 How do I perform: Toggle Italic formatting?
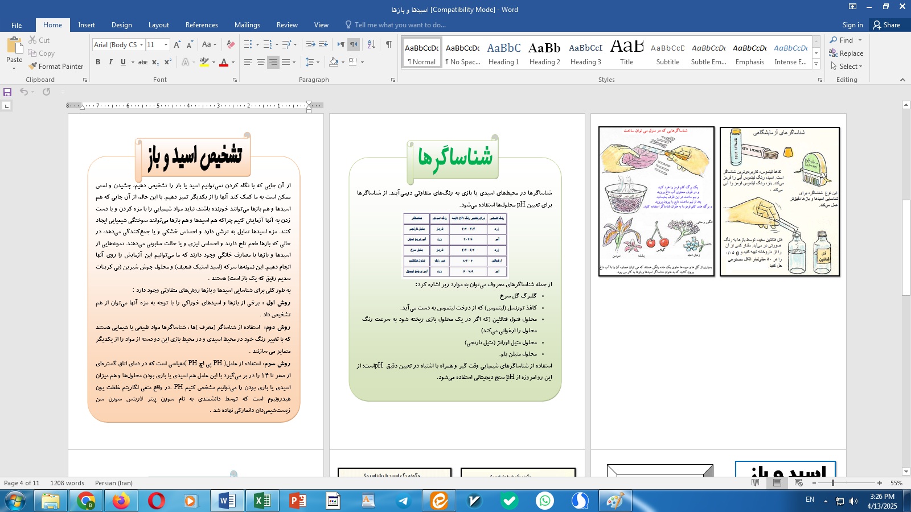click(x=110, y=62)
